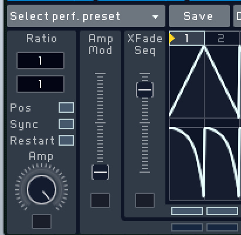Toggle the Pos checkbox
Viewport: 241px width, 235px height.
[x=66, y=108]
